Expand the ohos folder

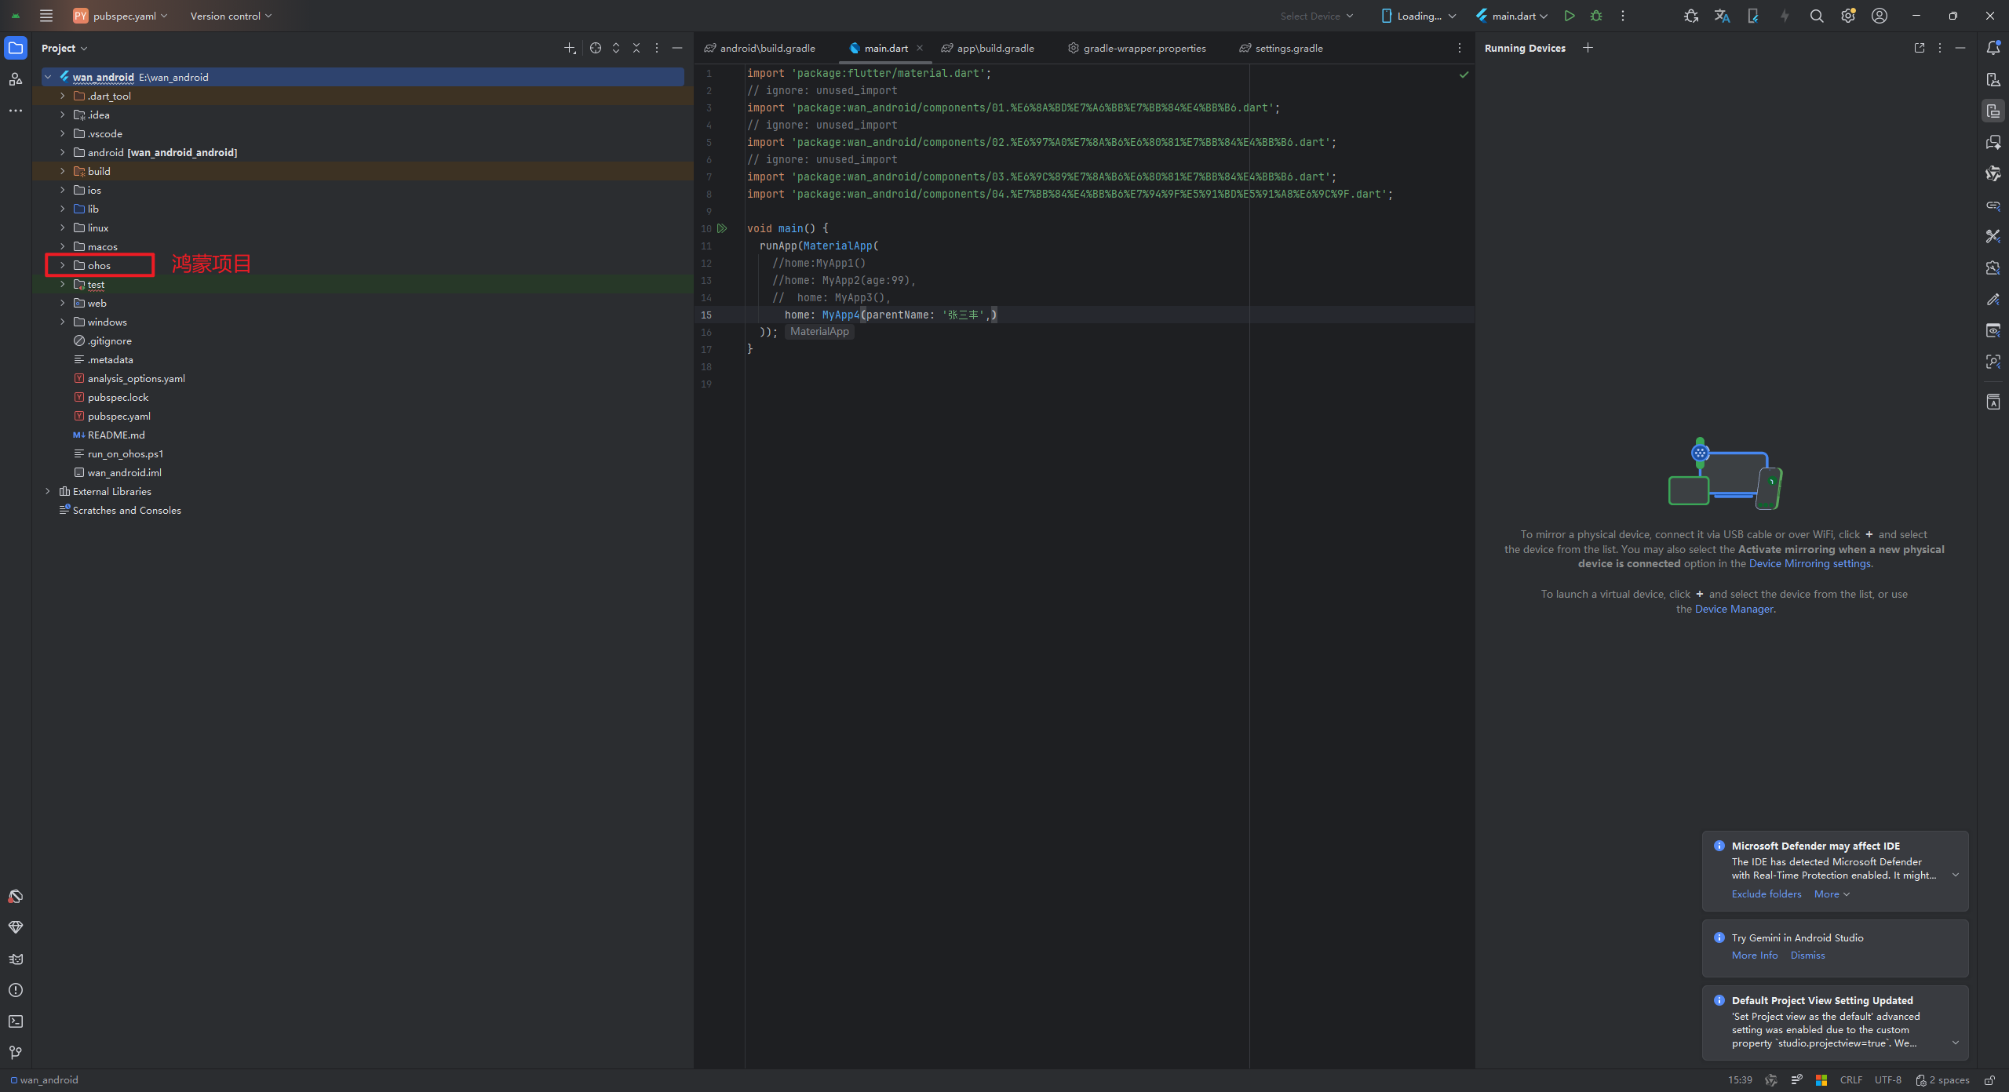point(62,265)
